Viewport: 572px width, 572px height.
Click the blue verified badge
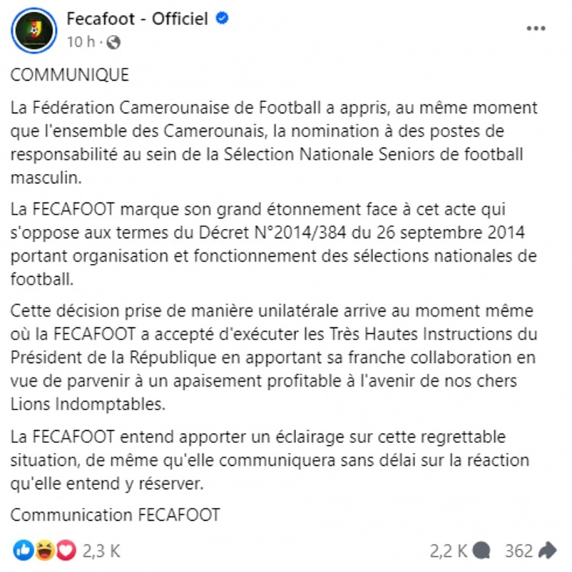221,20
